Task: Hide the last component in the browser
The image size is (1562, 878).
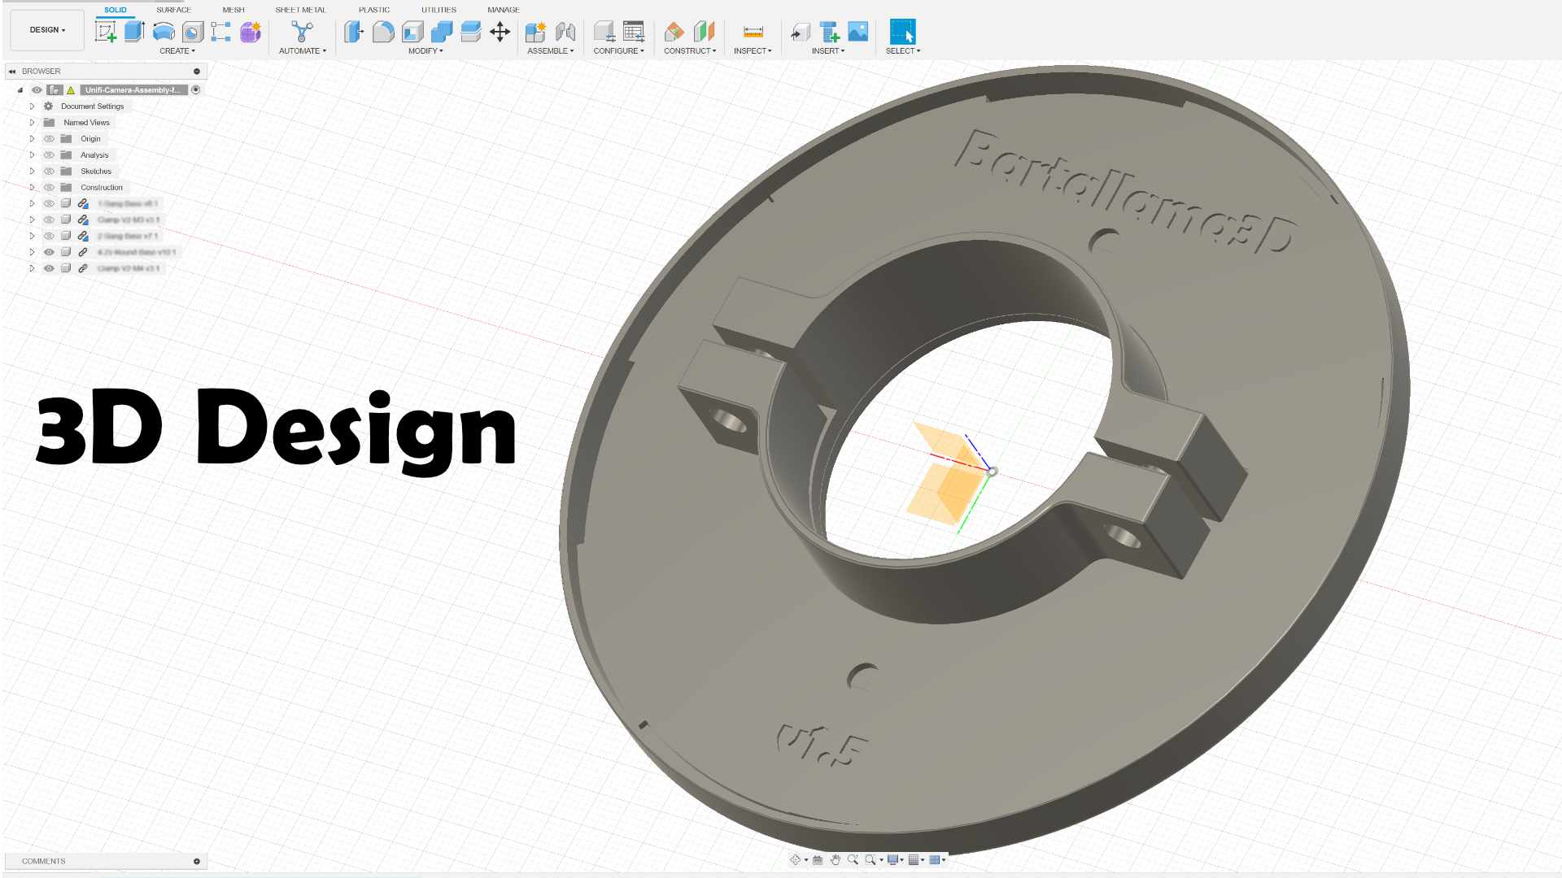Action: pos(49,268)
